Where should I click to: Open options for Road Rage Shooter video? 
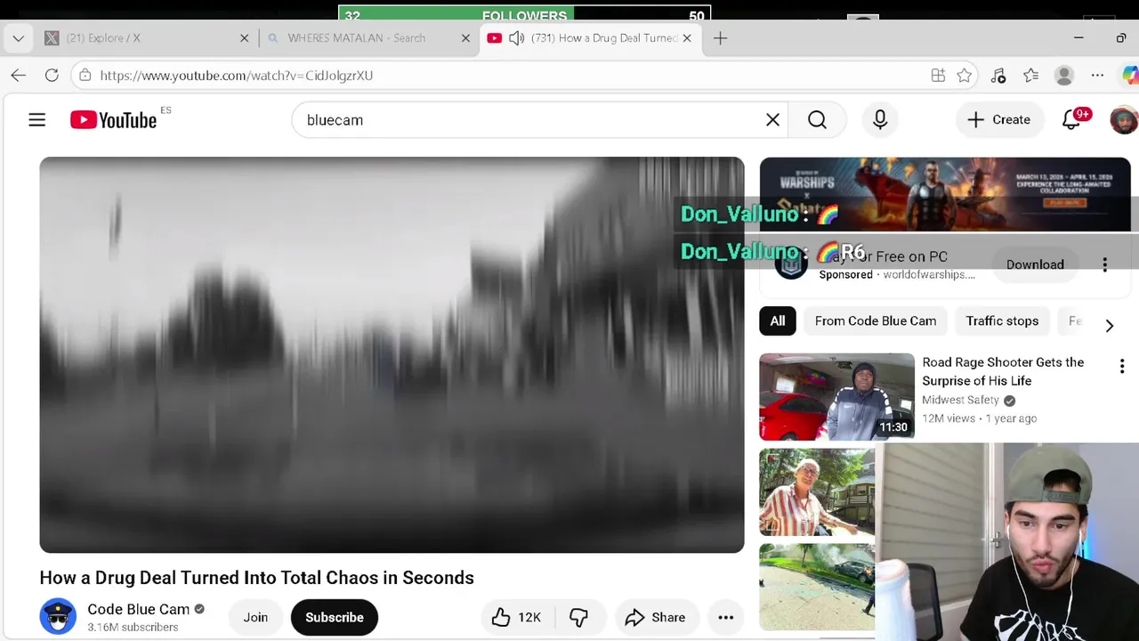pyautogui.click(x=1122, y=366)
